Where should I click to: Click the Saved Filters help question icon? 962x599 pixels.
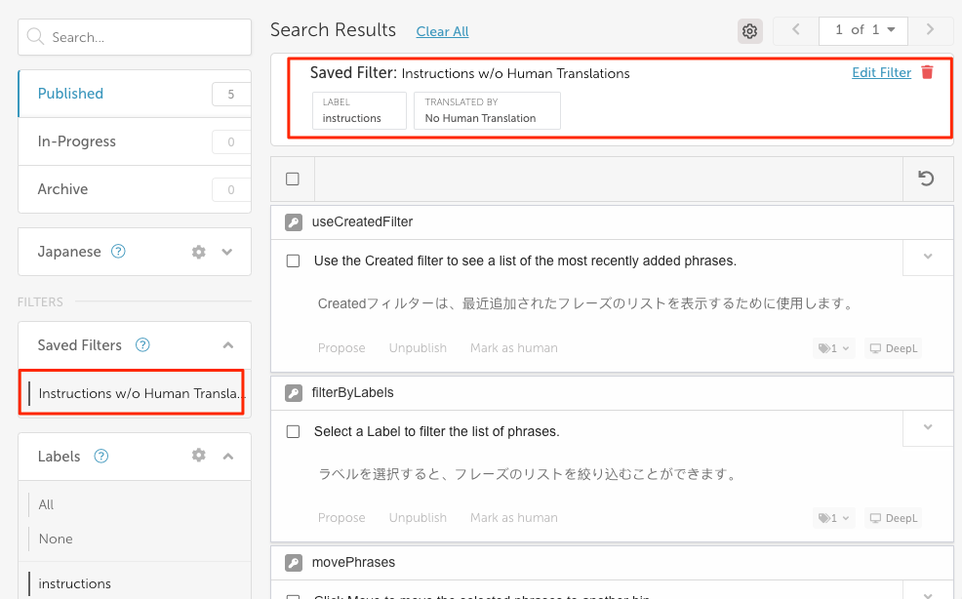142,345
